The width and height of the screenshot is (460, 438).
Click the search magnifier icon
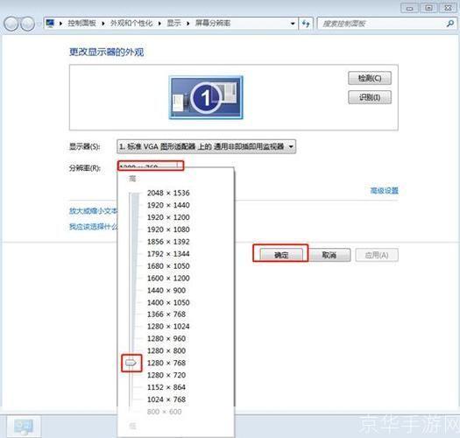point(450,24)
